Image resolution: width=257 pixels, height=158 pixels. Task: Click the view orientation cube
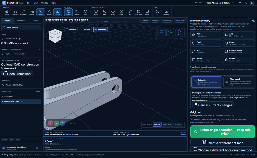pos(55,36)
